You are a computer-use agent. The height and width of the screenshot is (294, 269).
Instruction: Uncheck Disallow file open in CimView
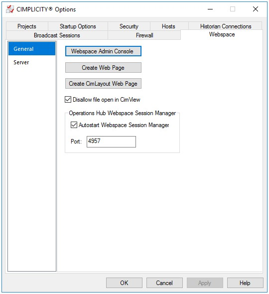68,99
